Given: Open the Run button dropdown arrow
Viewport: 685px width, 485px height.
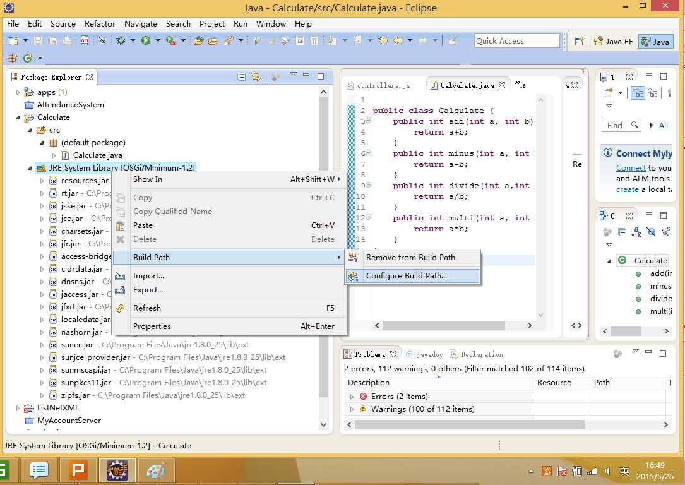Looking at the screenshot, I should (x=158, y=40).
